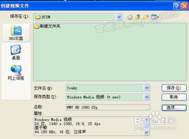The width and height of the screenshot is (189, 139).
Task: Click the 文件名 Youky text field
Action: 105,88
